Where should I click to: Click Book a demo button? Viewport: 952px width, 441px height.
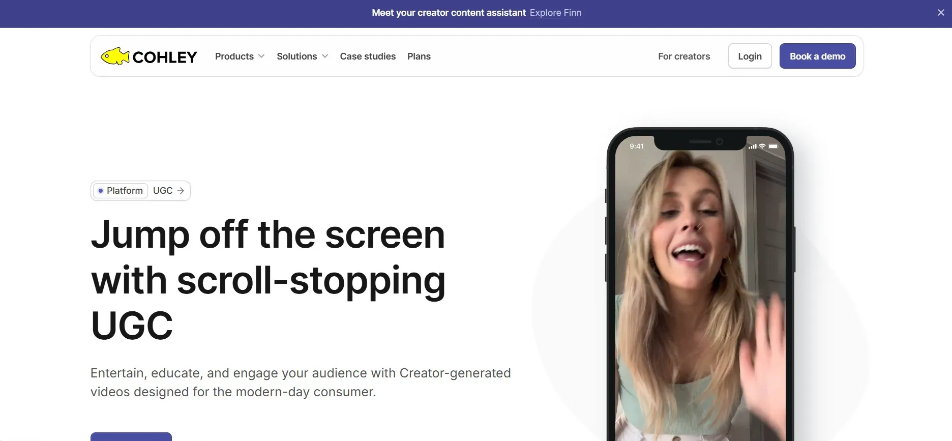coord(817,56)
